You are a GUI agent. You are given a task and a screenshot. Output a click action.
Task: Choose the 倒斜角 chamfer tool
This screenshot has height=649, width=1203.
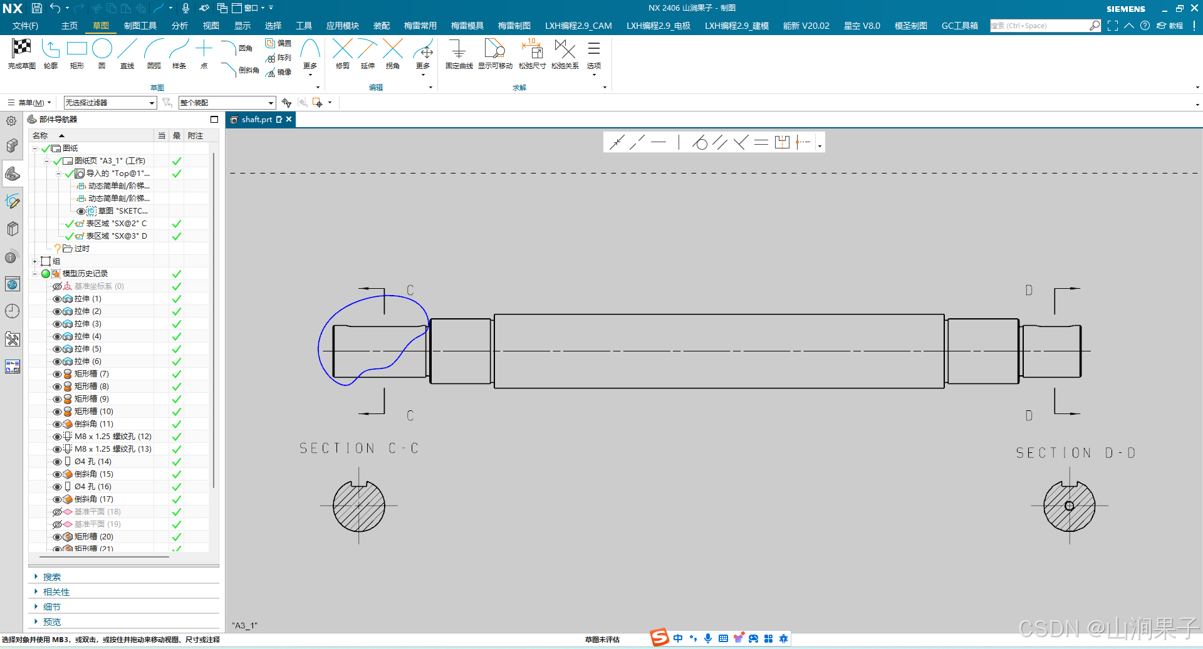click(x=240, y=70)
